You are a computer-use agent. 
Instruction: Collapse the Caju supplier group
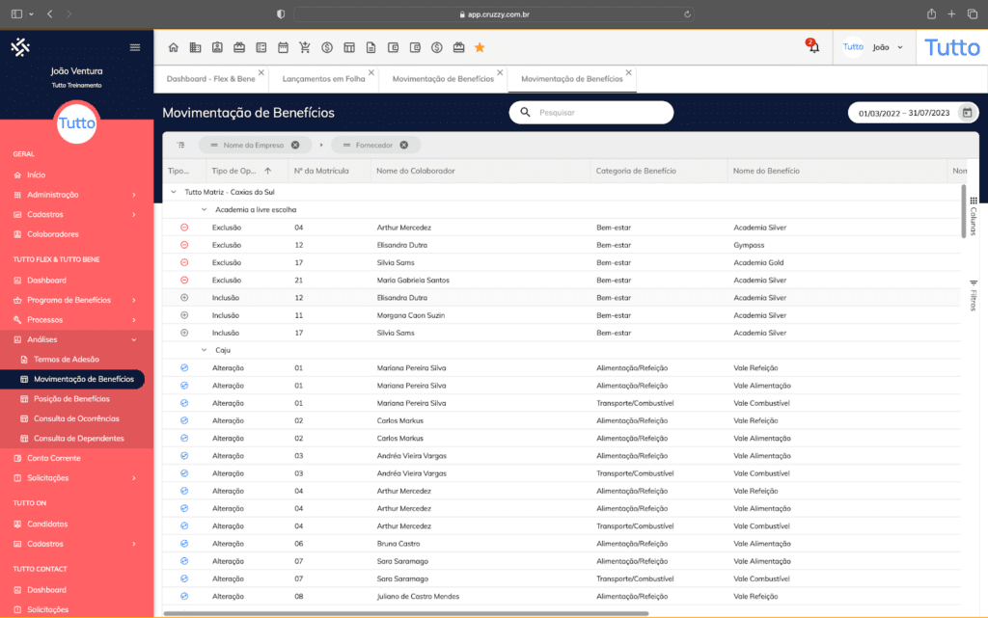coord(205,350)
